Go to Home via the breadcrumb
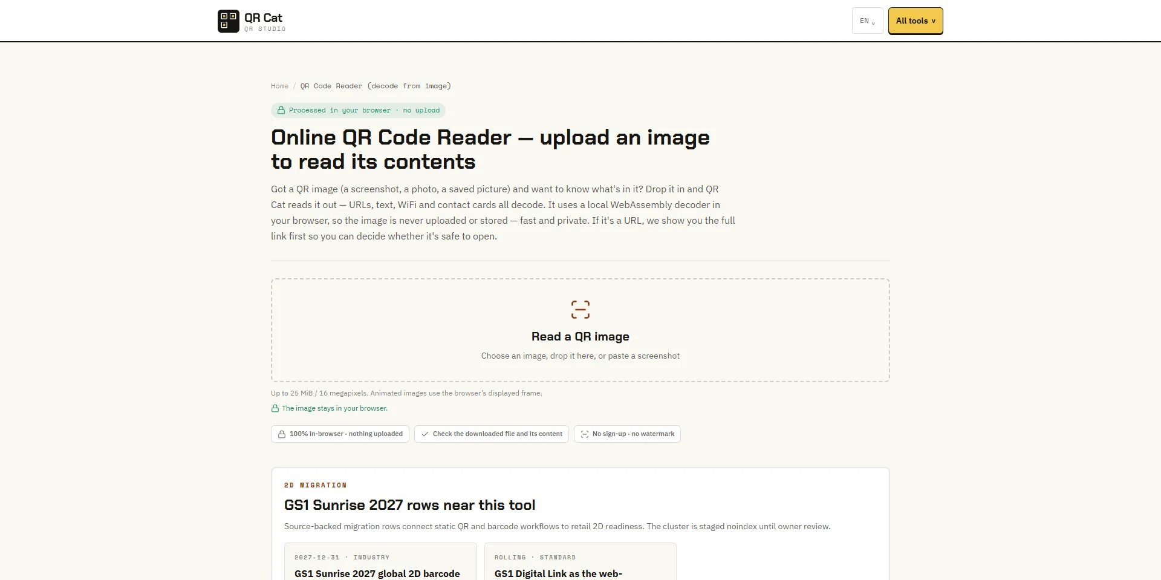 [x=279, y=86]
